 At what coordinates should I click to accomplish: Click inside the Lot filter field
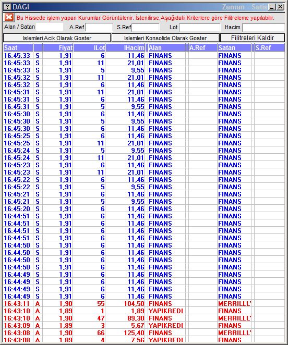pos(200,28)
